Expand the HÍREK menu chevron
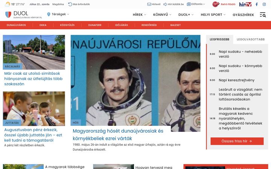The width and height of the screenshot is (271, 169). point(145,15)
